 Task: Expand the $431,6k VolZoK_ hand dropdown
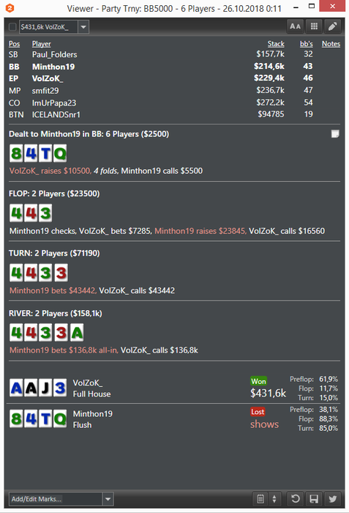(x=83, y=27)
